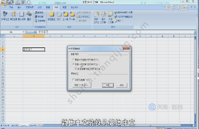
Task: Click the Name Box showing B4
Action: pos(12,32)
